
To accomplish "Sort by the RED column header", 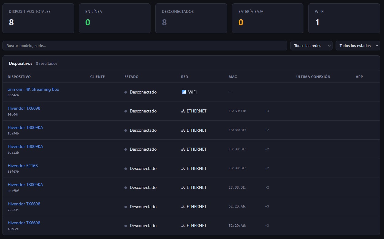I will click(x=184, y=77).
